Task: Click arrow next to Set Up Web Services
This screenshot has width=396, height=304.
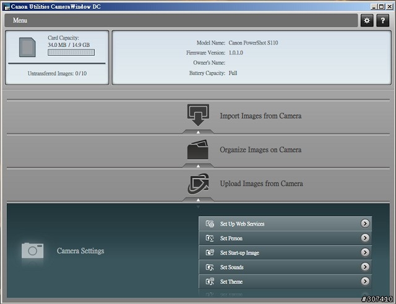Action: pyautogui.click(x=365, y=224)
